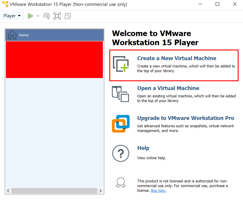Screen dimensions: 243x200
Task: Click the new virtual machine plus icon
Action: [121, 64]
